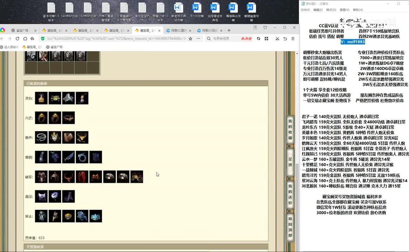
Task: Open Notepad 查看(V) menu
Action: [x=344, y=10]
